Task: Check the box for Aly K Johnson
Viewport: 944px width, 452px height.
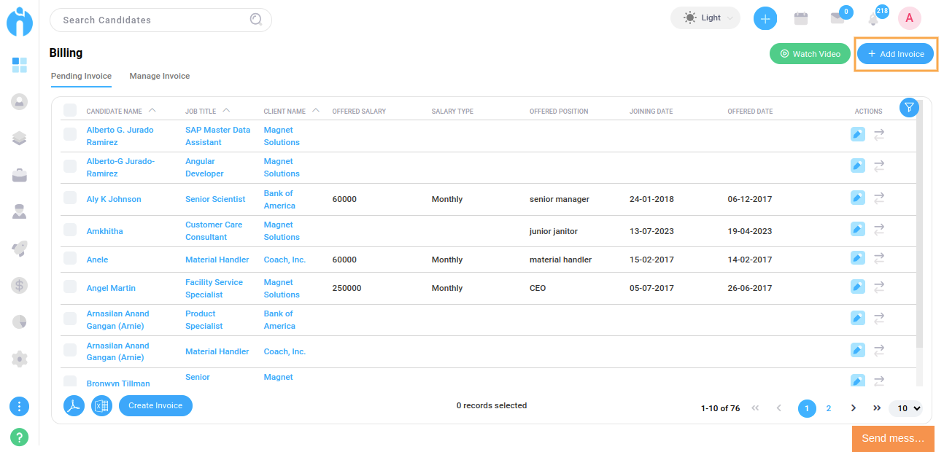Action: coord(70,198)
